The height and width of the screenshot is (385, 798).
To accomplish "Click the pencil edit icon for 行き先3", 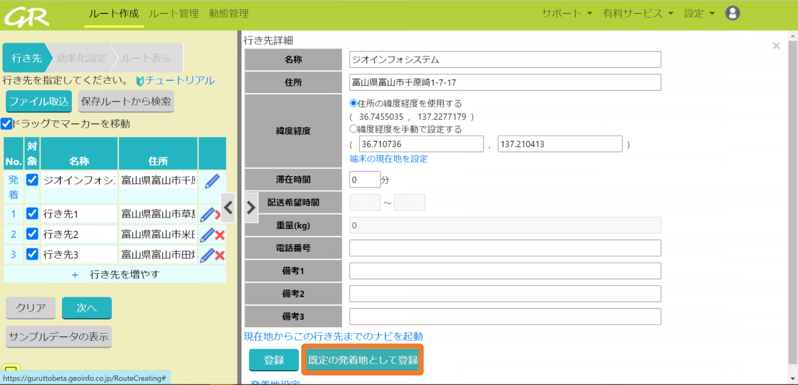I will pos(207,255).
